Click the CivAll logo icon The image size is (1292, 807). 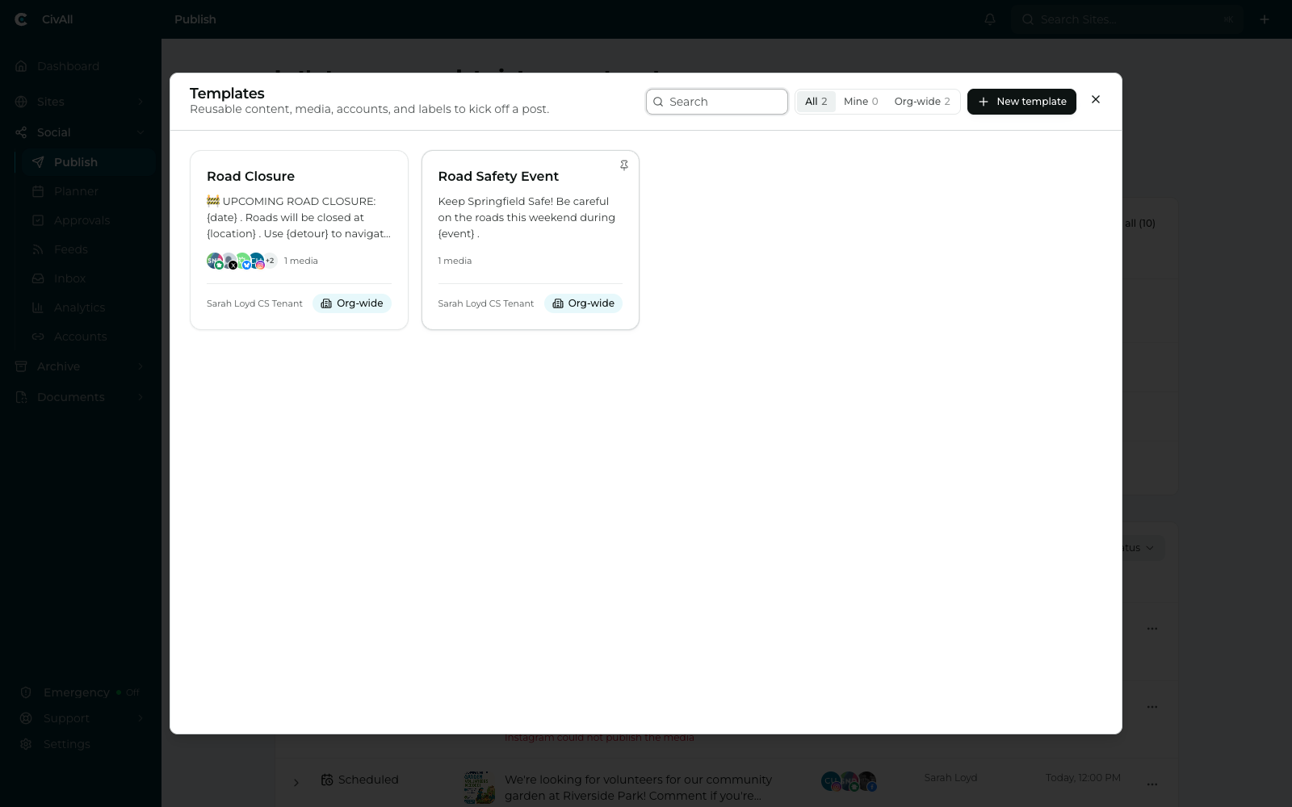coord(22,19)
